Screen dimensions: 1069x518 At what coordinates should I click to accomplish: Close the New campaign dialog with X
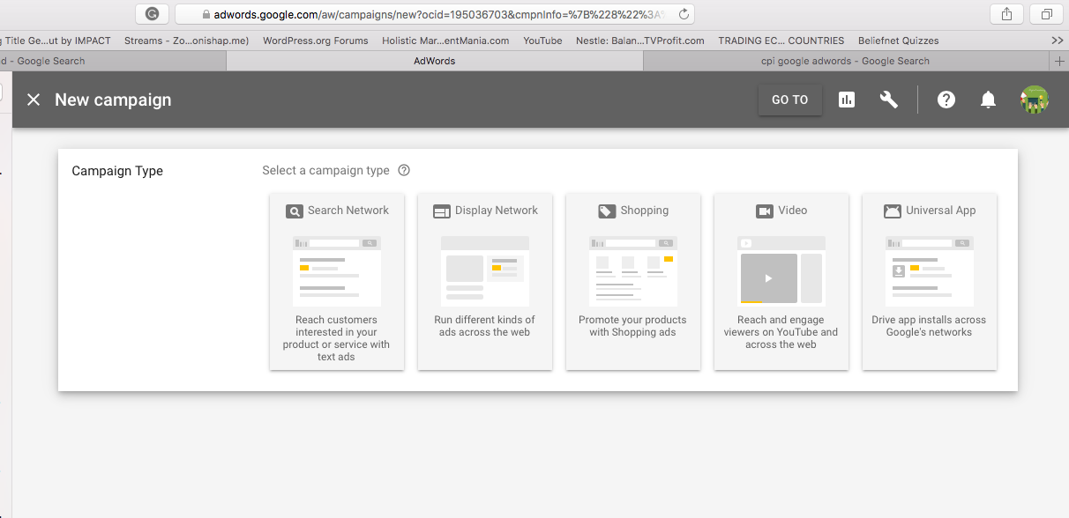click(34, 100)
